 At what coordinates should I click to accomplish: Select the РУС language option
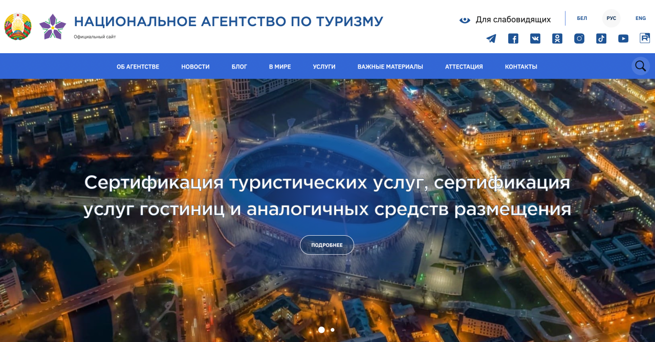click(611, 18)
